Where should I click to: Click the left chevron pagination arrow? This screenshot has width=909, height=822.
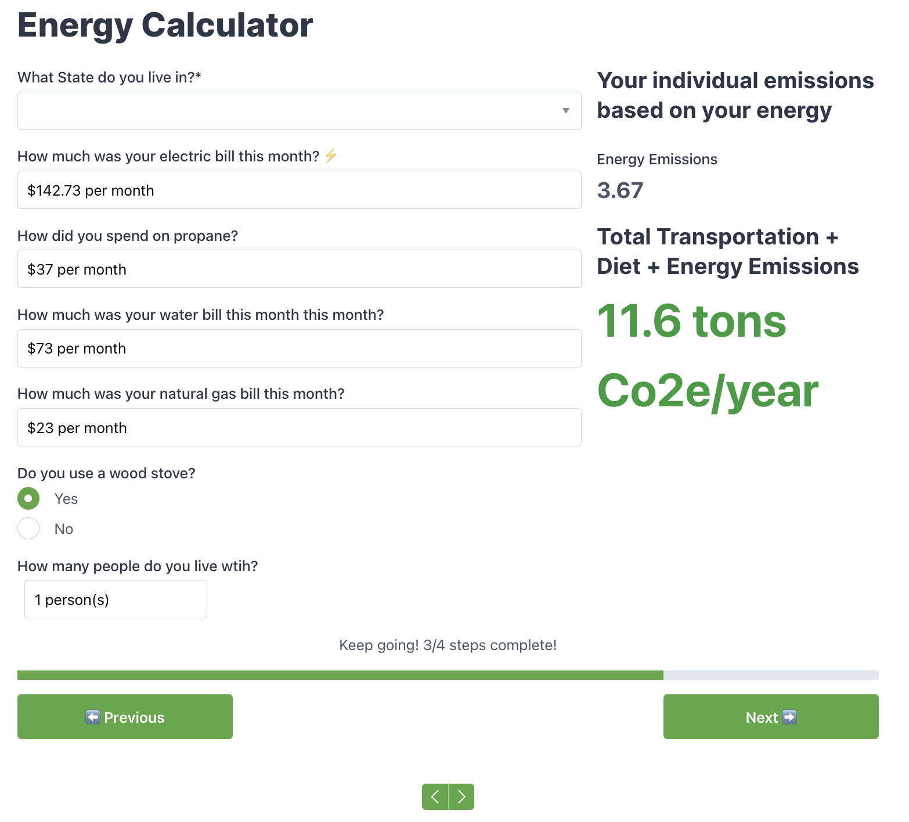435,796
